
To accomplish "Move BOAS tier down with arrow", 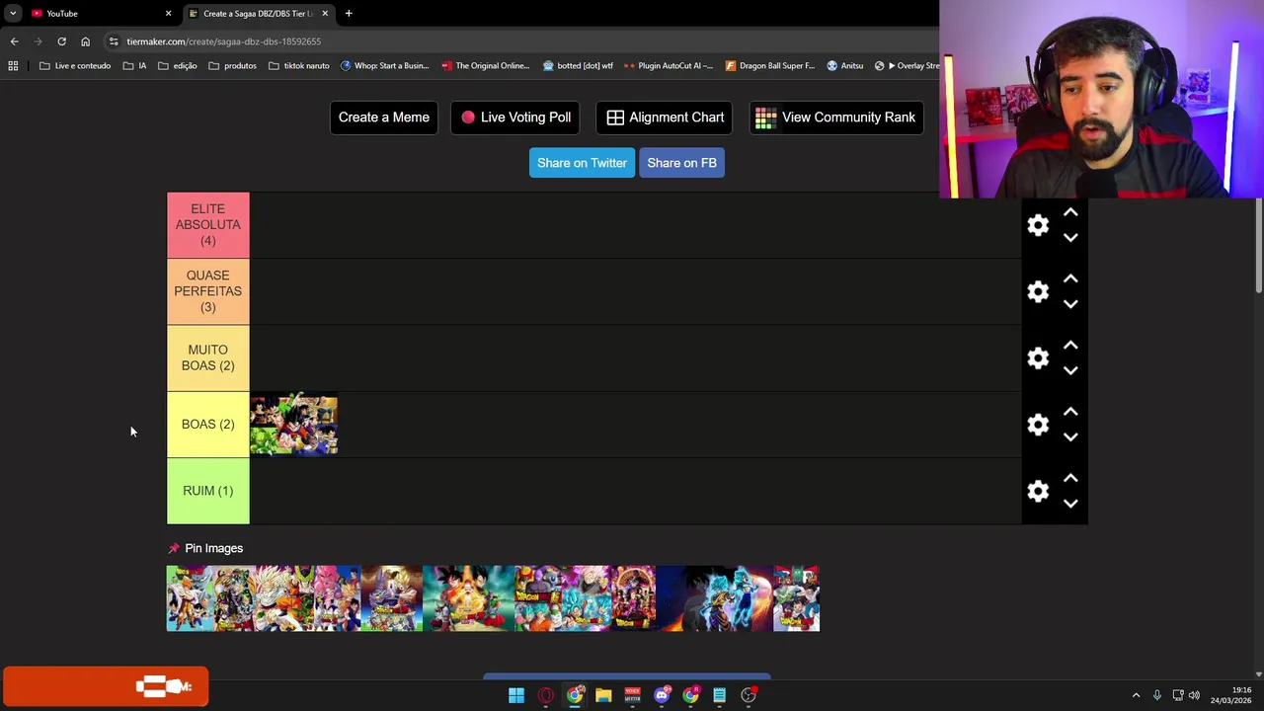I will (x=1070, y=437).
